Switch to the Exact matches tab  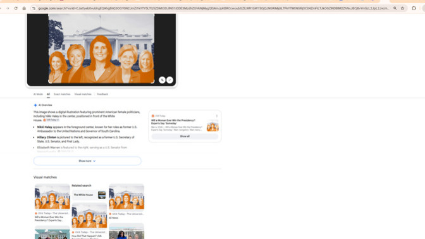click(62, 94)
